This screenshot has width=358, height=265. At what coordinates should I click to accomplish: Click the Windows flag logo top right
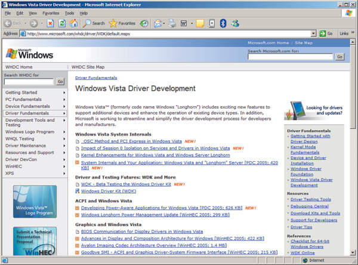pyautogui.click(x=348, y=13)
